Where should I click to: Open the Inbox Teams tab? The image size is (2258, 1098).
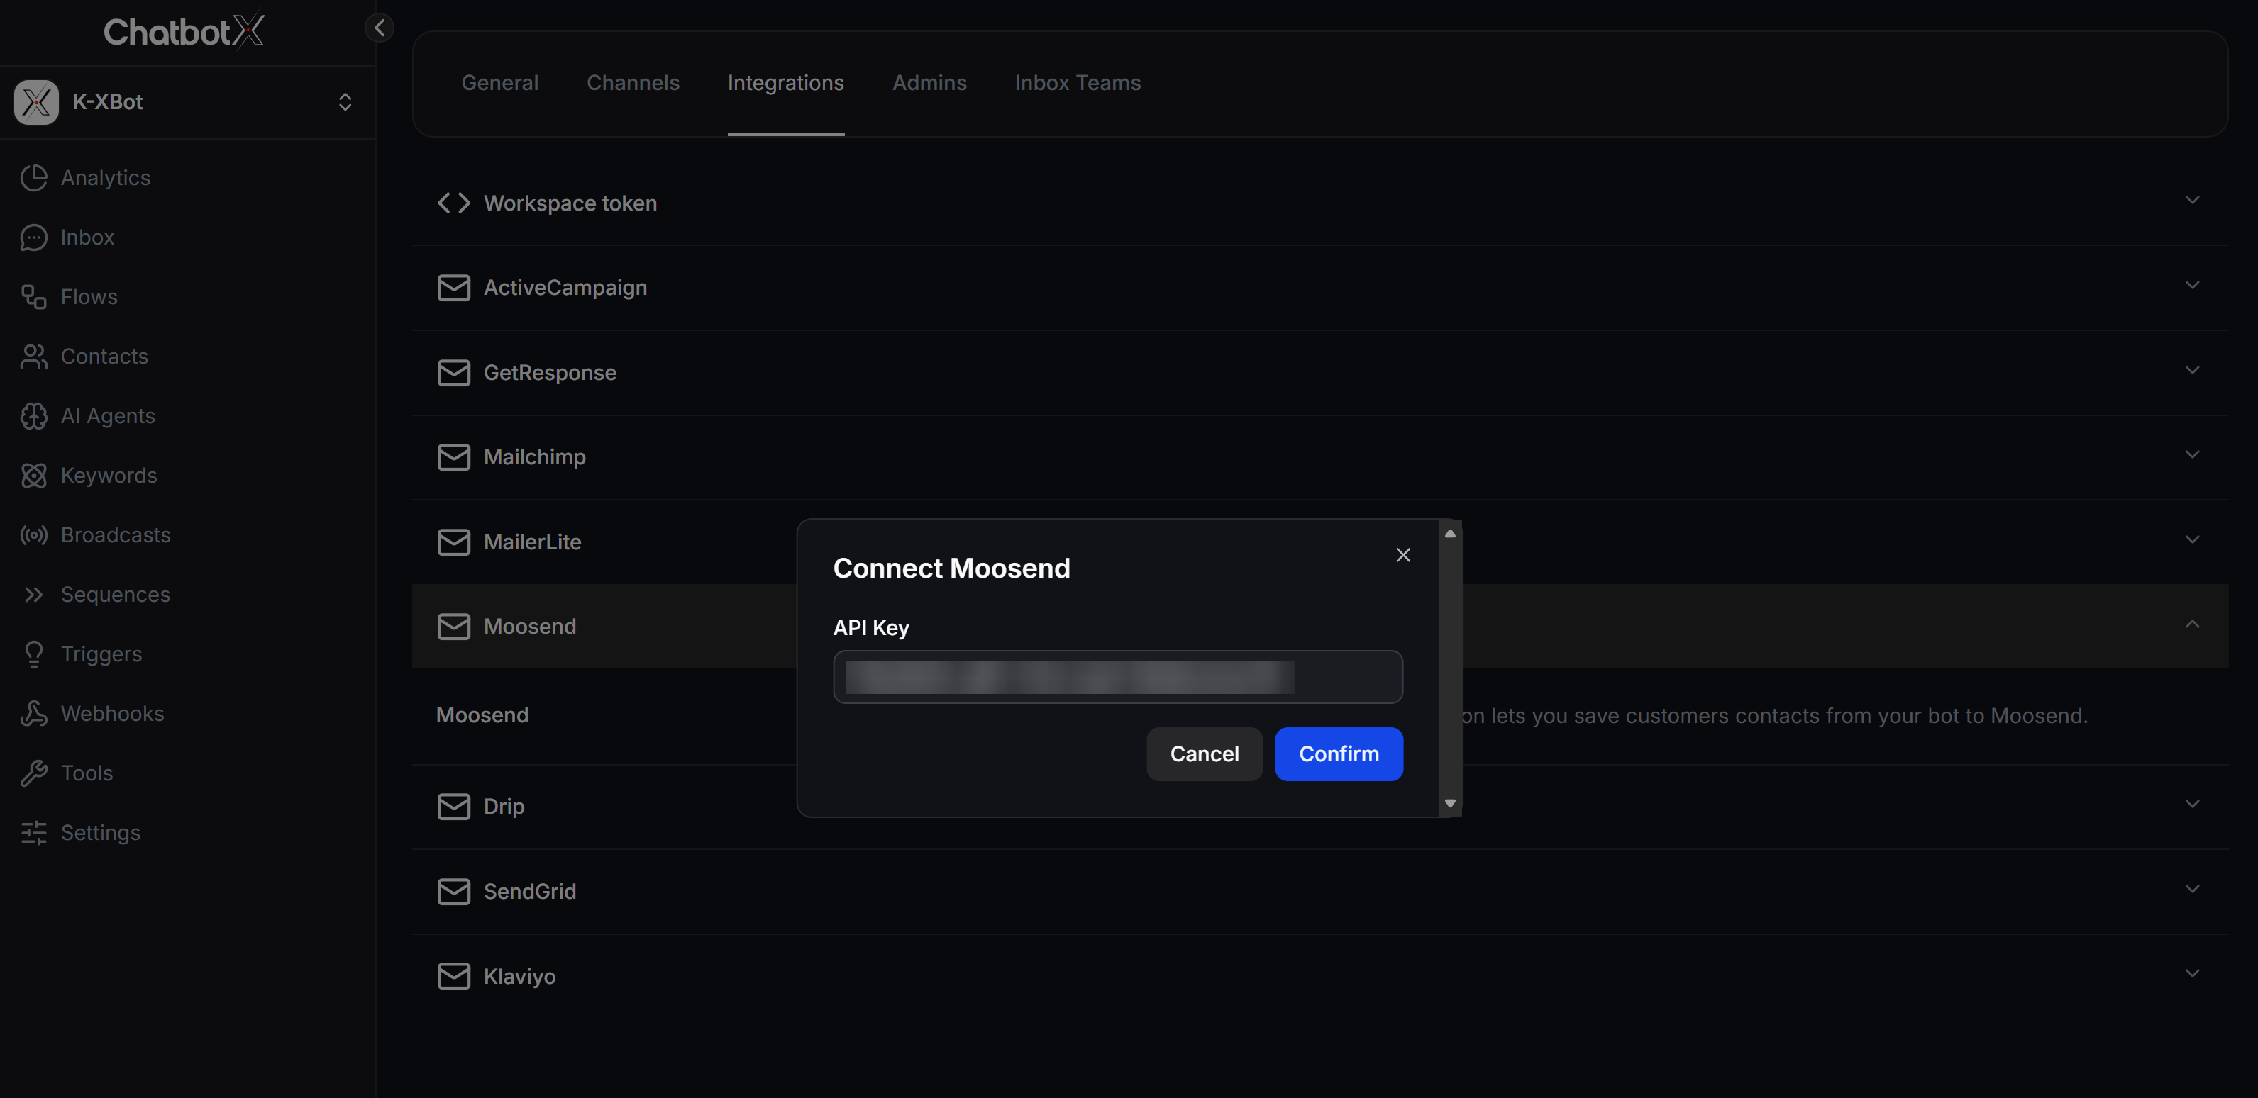(1078, 82)
